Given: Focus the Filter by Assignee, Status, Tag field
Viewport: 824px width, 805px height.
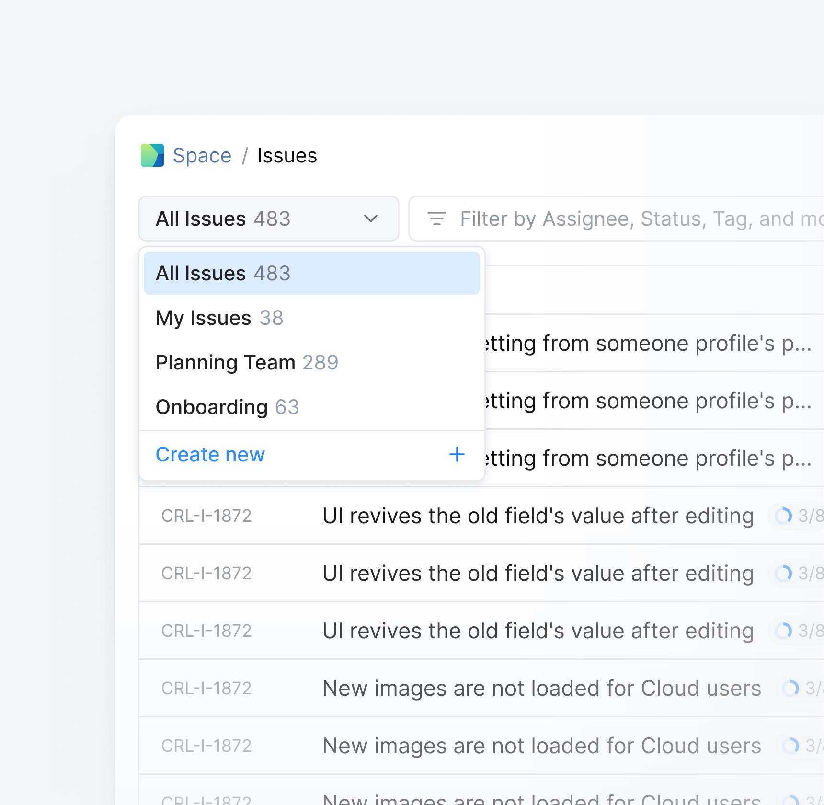Looking at the screenshot, I should (x=637, y=219).
